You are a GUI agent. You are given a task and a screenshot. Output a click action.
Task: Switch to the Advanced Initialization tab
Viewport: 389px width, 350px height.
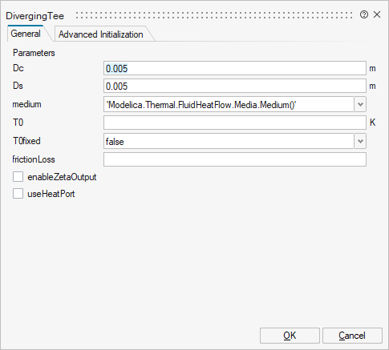point(101,34)
